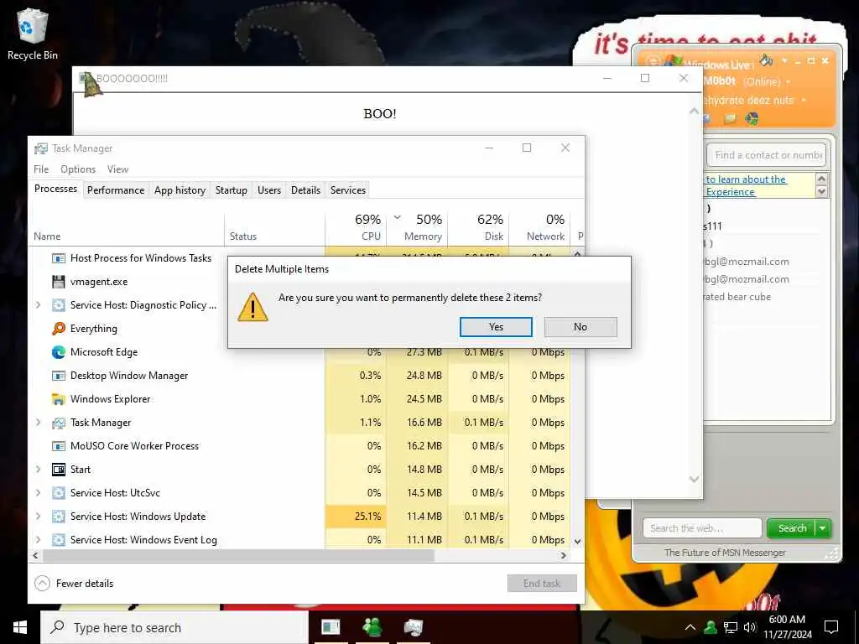This screenshot has height=644, width=859.
Task: Click the Start process icon in list
Action: (x=59, y=470)
